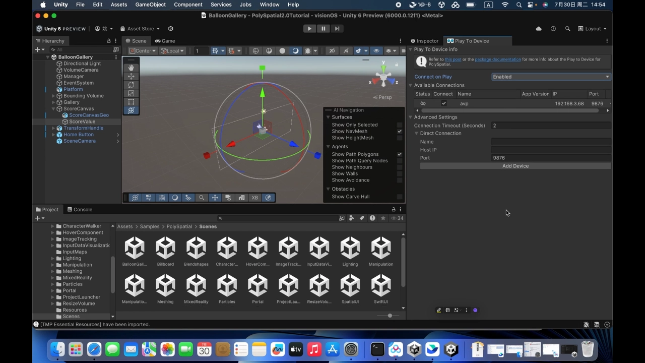Click search by label tag icon in Project

coord(362,218)
